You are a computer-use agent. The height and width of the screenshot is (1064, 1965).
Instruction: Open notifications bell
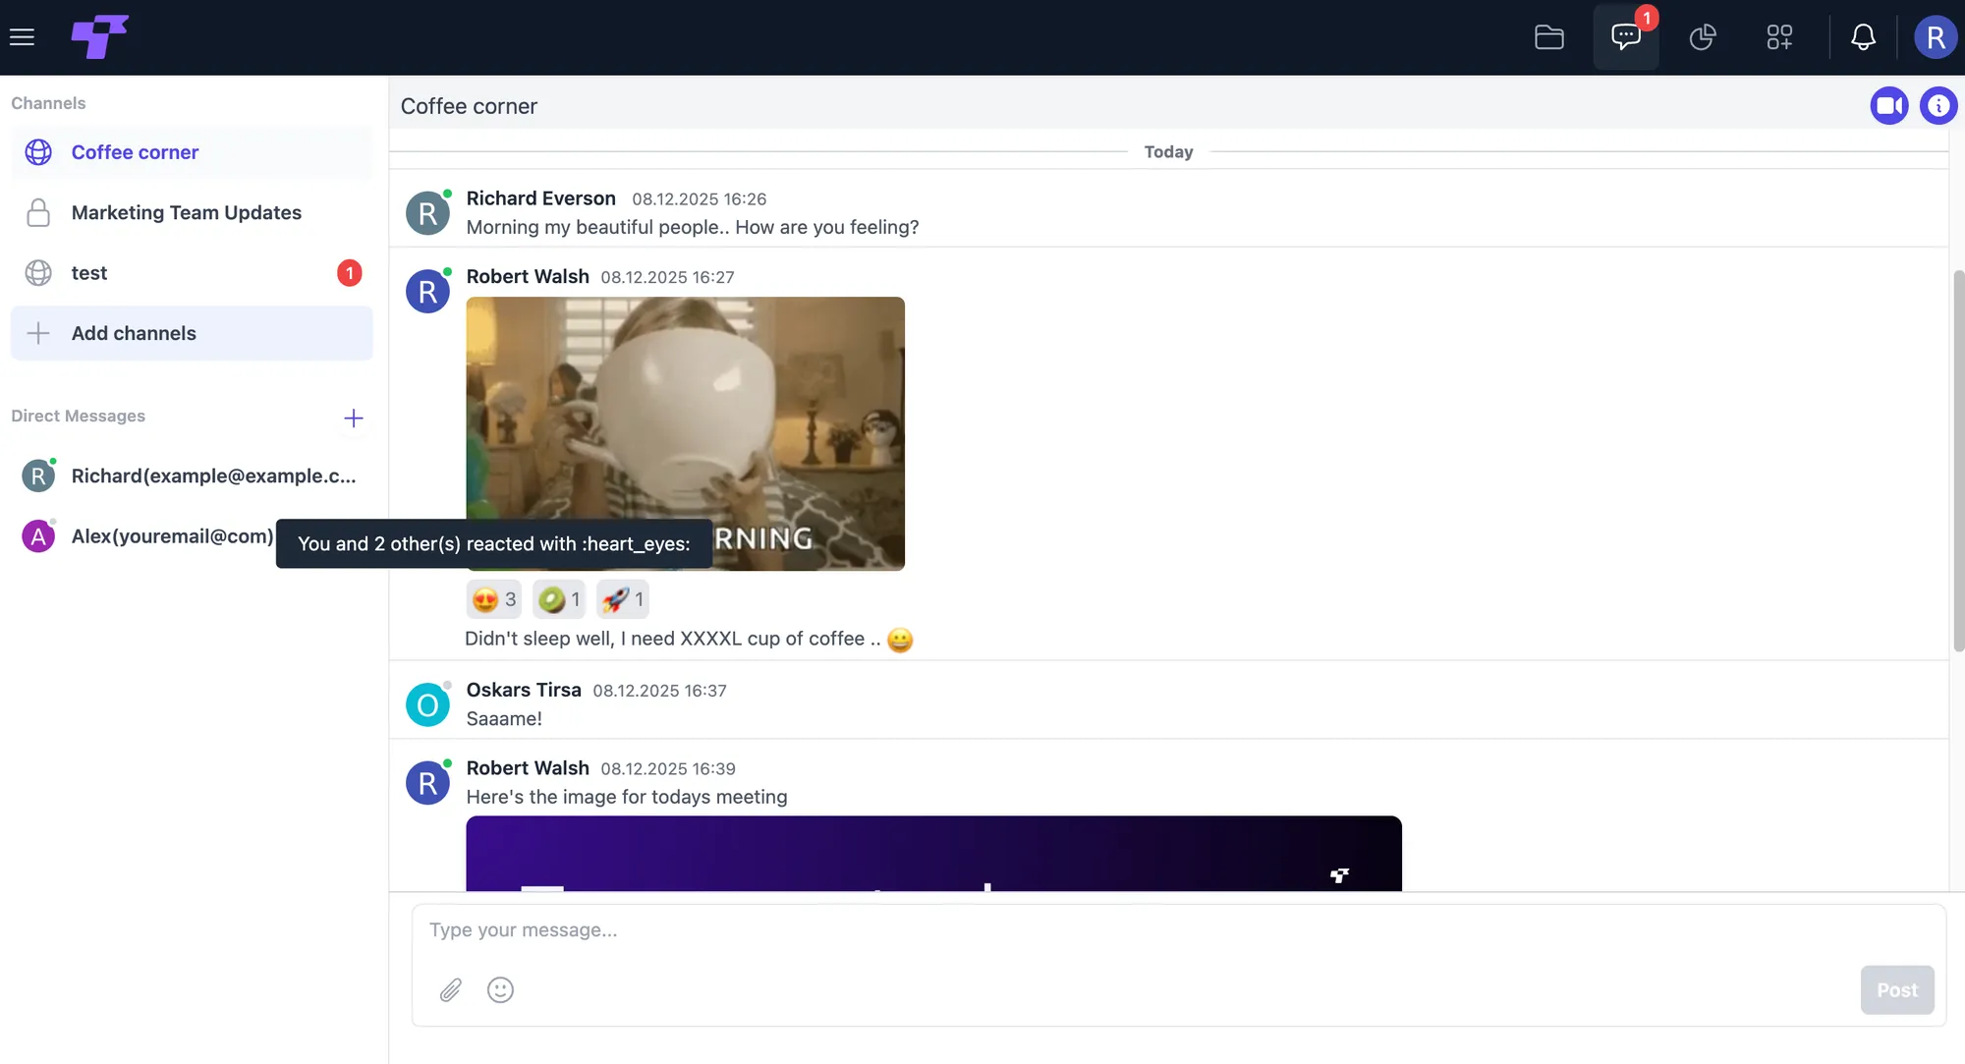pos(1863,37)
